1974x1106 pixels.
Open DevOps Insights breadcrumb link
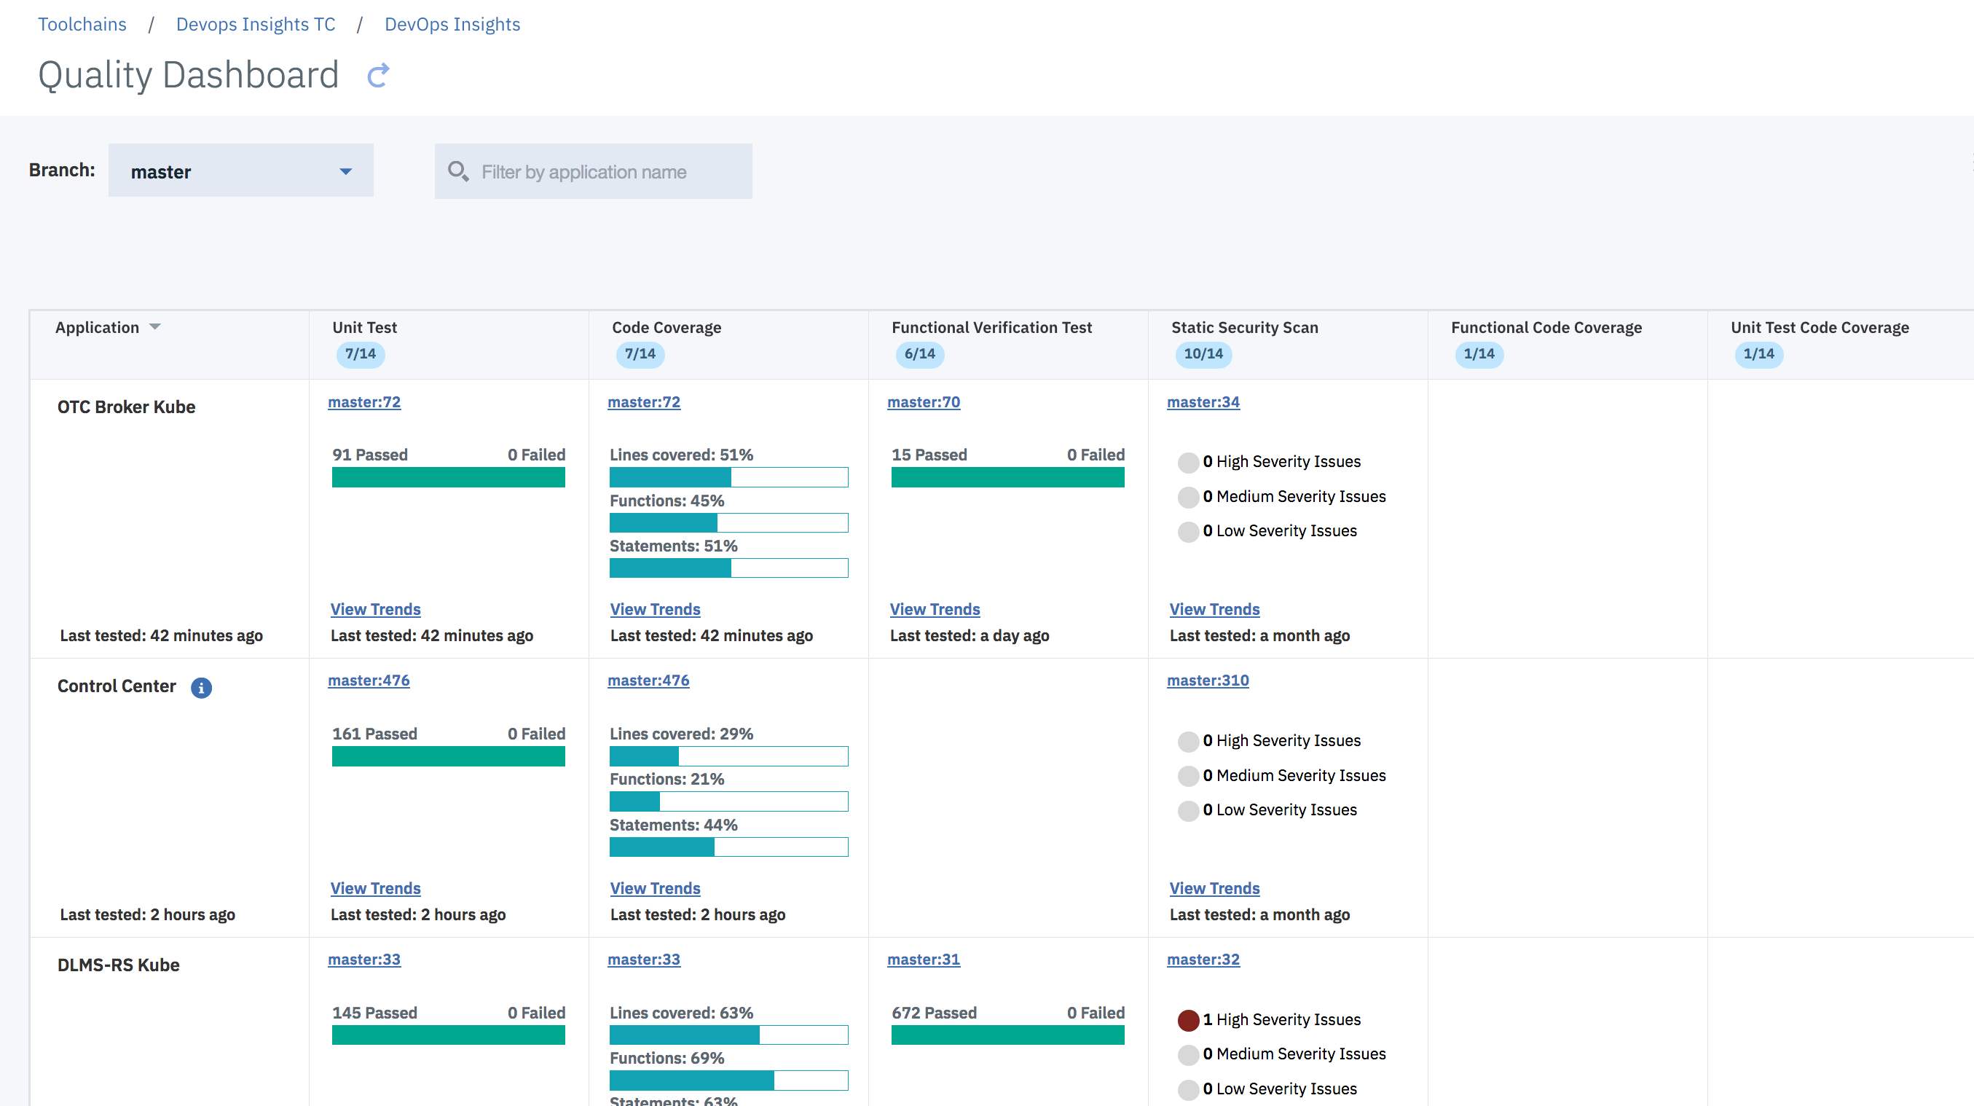point(452,25)
